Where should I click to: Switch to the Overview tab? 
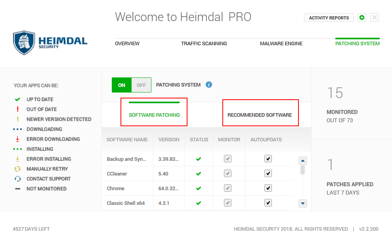click(x=127, y=44)
